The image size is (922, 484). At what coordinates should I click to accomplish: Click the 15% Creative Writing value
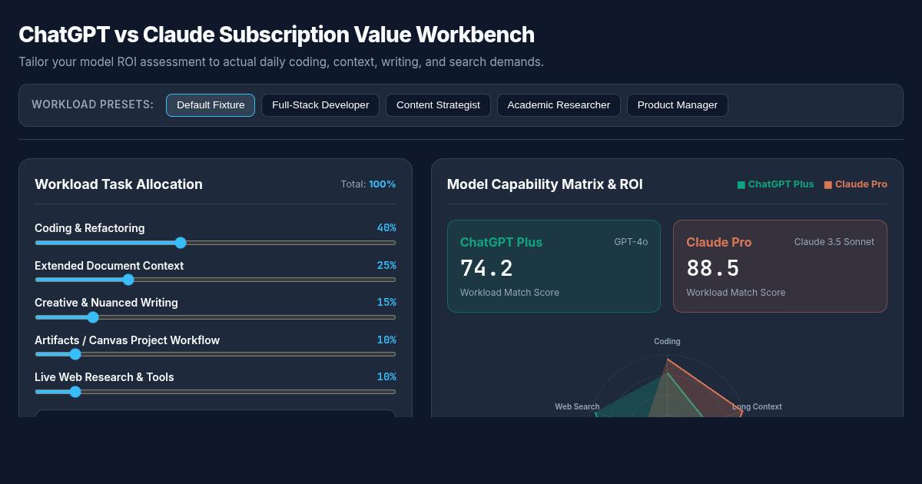pyautogui.click(x=386, y=303)
